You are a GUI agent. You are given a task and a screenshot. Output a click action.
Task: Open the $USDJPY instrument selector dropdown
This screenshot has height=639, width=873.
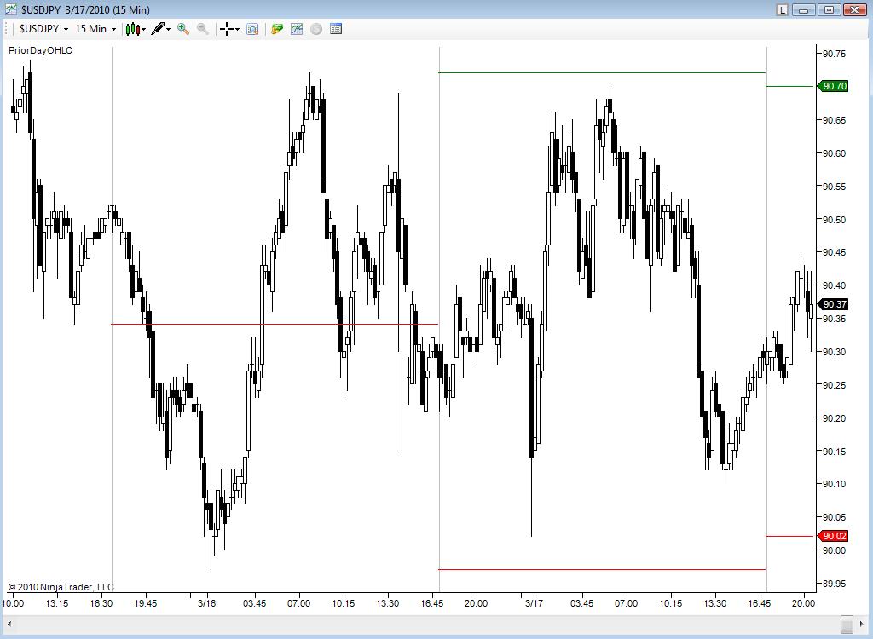tap(44, 29)
